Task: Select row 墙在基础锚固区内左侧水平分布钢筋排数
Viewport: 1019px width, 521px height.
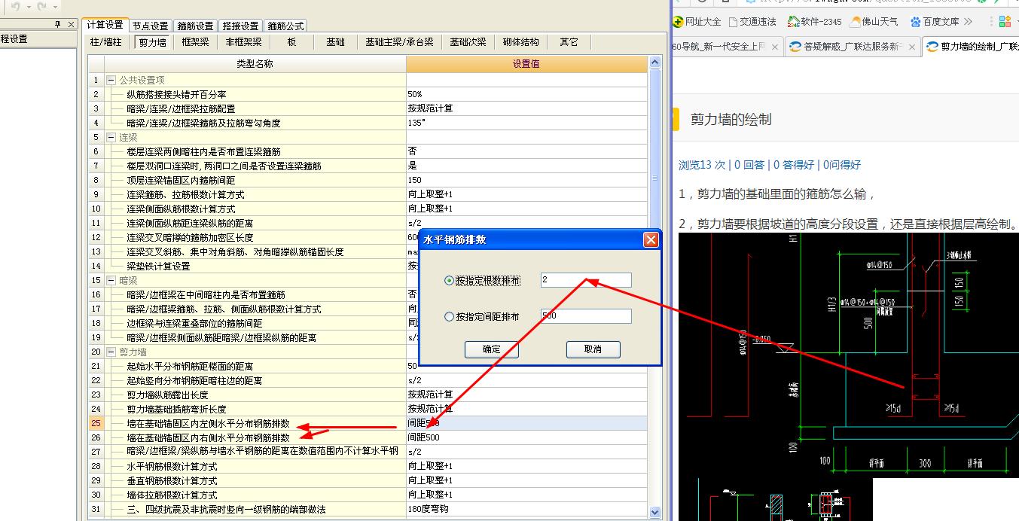Action: tap(368, 423)
